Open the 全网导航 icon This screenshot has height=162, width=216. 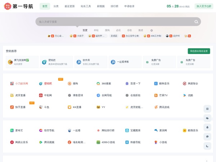coord(98,95)
